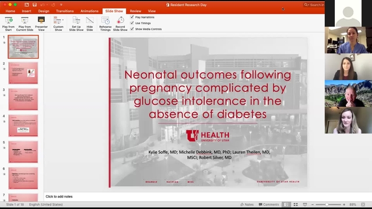The image size is (372, 209).
Task: Select slide 3 thumbnail
Action: [23, 99]
